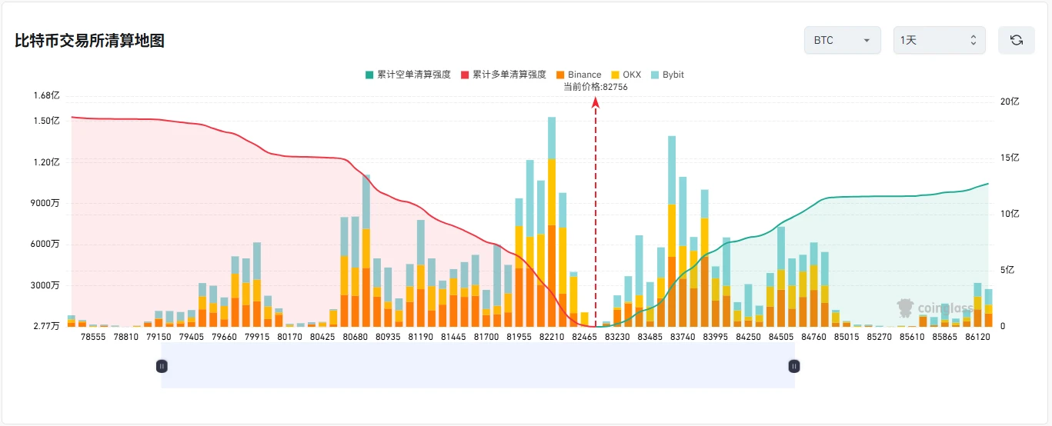Image resolution: width=1052 pixels, height=426 pixels.
Task: Click the x-axis label 78555
Action: click(94, 337)
